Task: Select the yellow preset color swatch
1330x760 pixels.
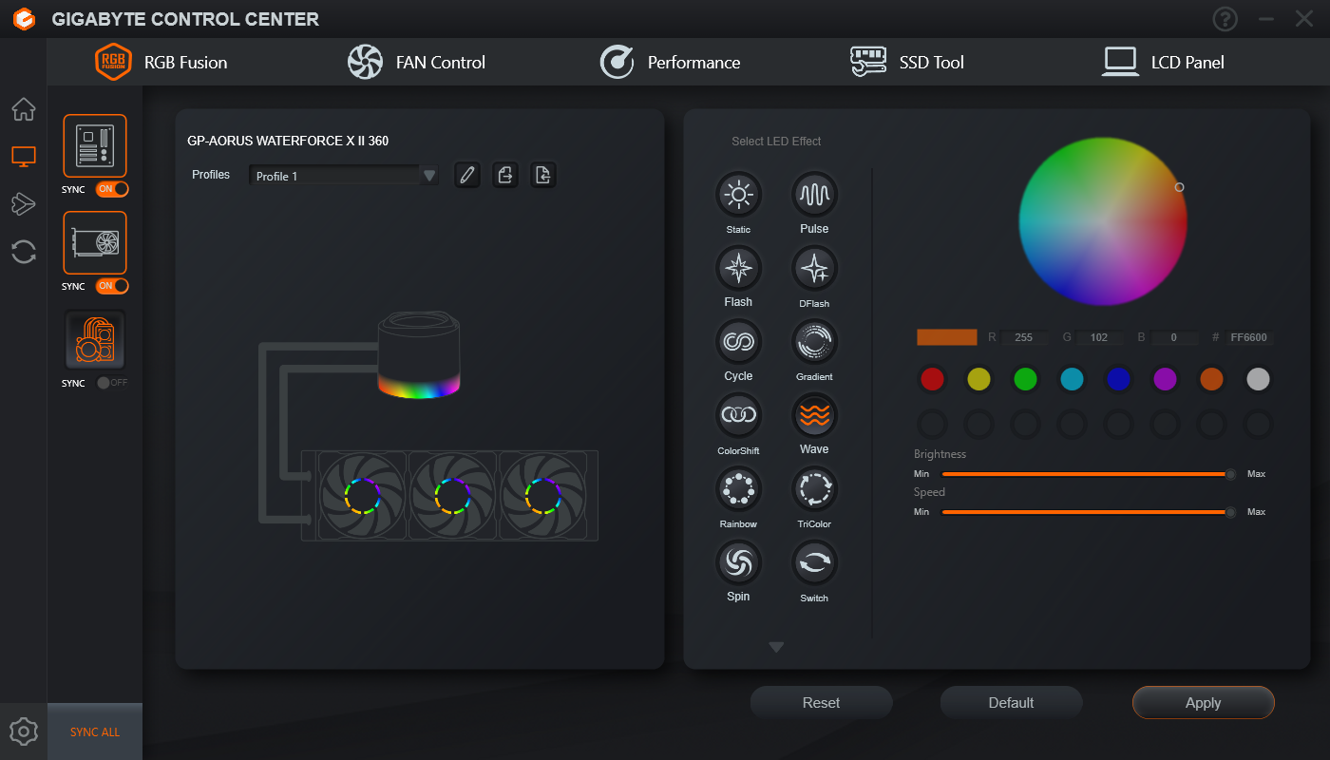Action: click(x=978, y=380)
